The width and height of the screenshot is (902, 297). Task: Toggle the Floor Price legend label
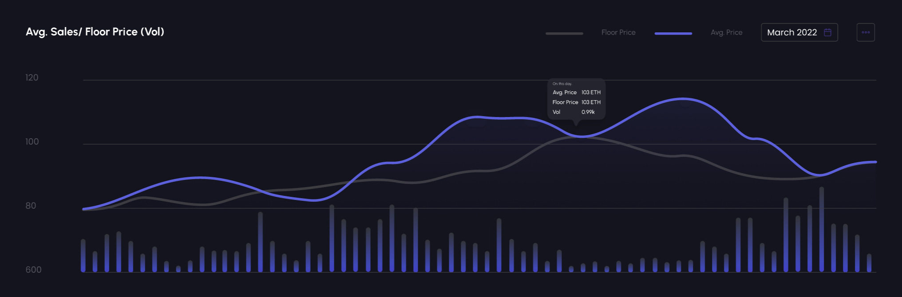click(618, 32)
